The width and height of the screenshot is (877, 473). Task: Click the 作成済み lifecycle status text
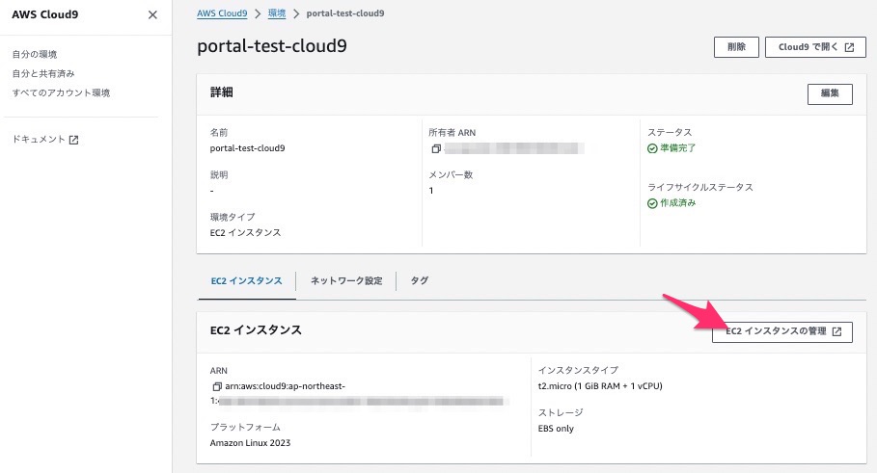(678, 202)
